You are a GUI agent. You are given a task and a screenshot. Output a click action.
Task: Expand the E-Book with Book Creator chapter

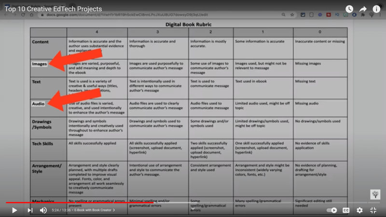(x=94, y=210)
